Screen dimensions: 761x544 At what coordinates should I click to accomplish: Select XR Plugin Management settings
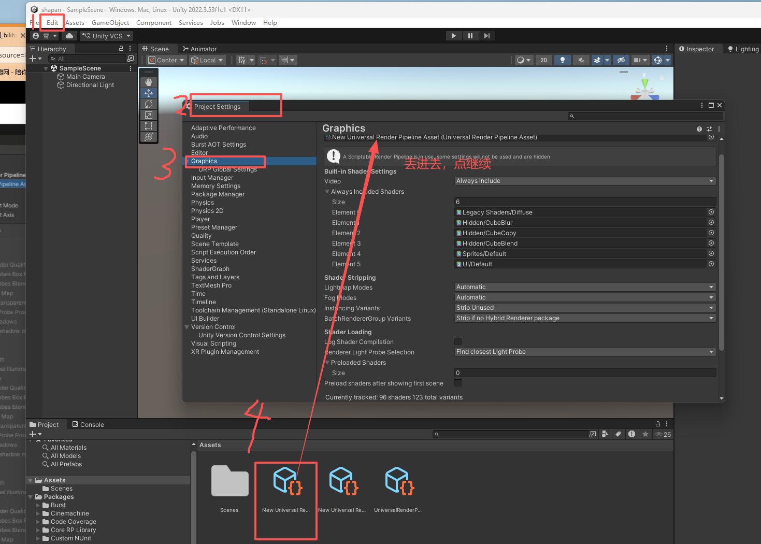click(x=225, y=352)
